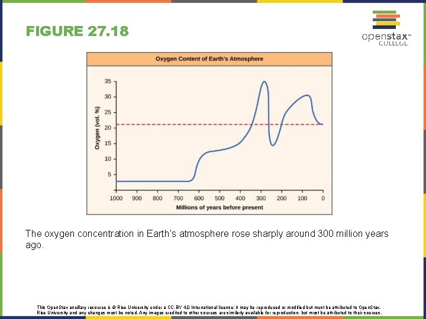Click the oxygen curve peak near 35%
Screen dimensions: 426x319
click(x=264, y=82)
